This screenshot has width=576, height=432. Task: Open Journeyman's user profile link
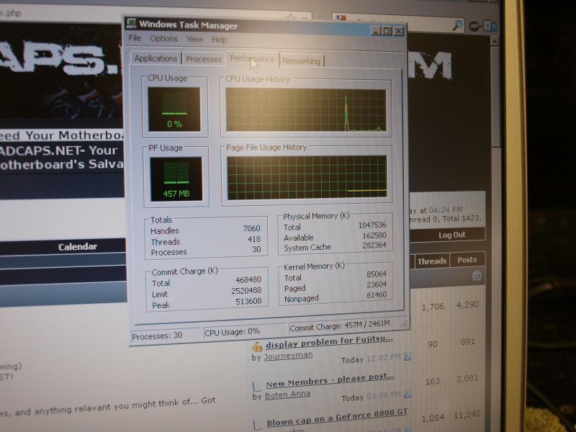point(289,355)
